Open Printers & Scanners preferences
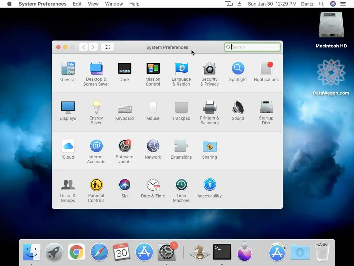Viewport: 354px width, 266px height. (x=209, y=113)
